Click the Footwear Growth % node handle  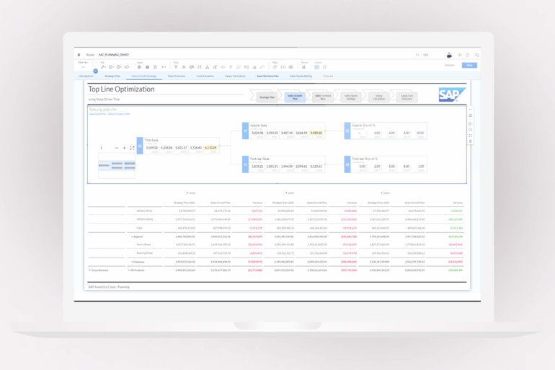click(x=347, y=164)
